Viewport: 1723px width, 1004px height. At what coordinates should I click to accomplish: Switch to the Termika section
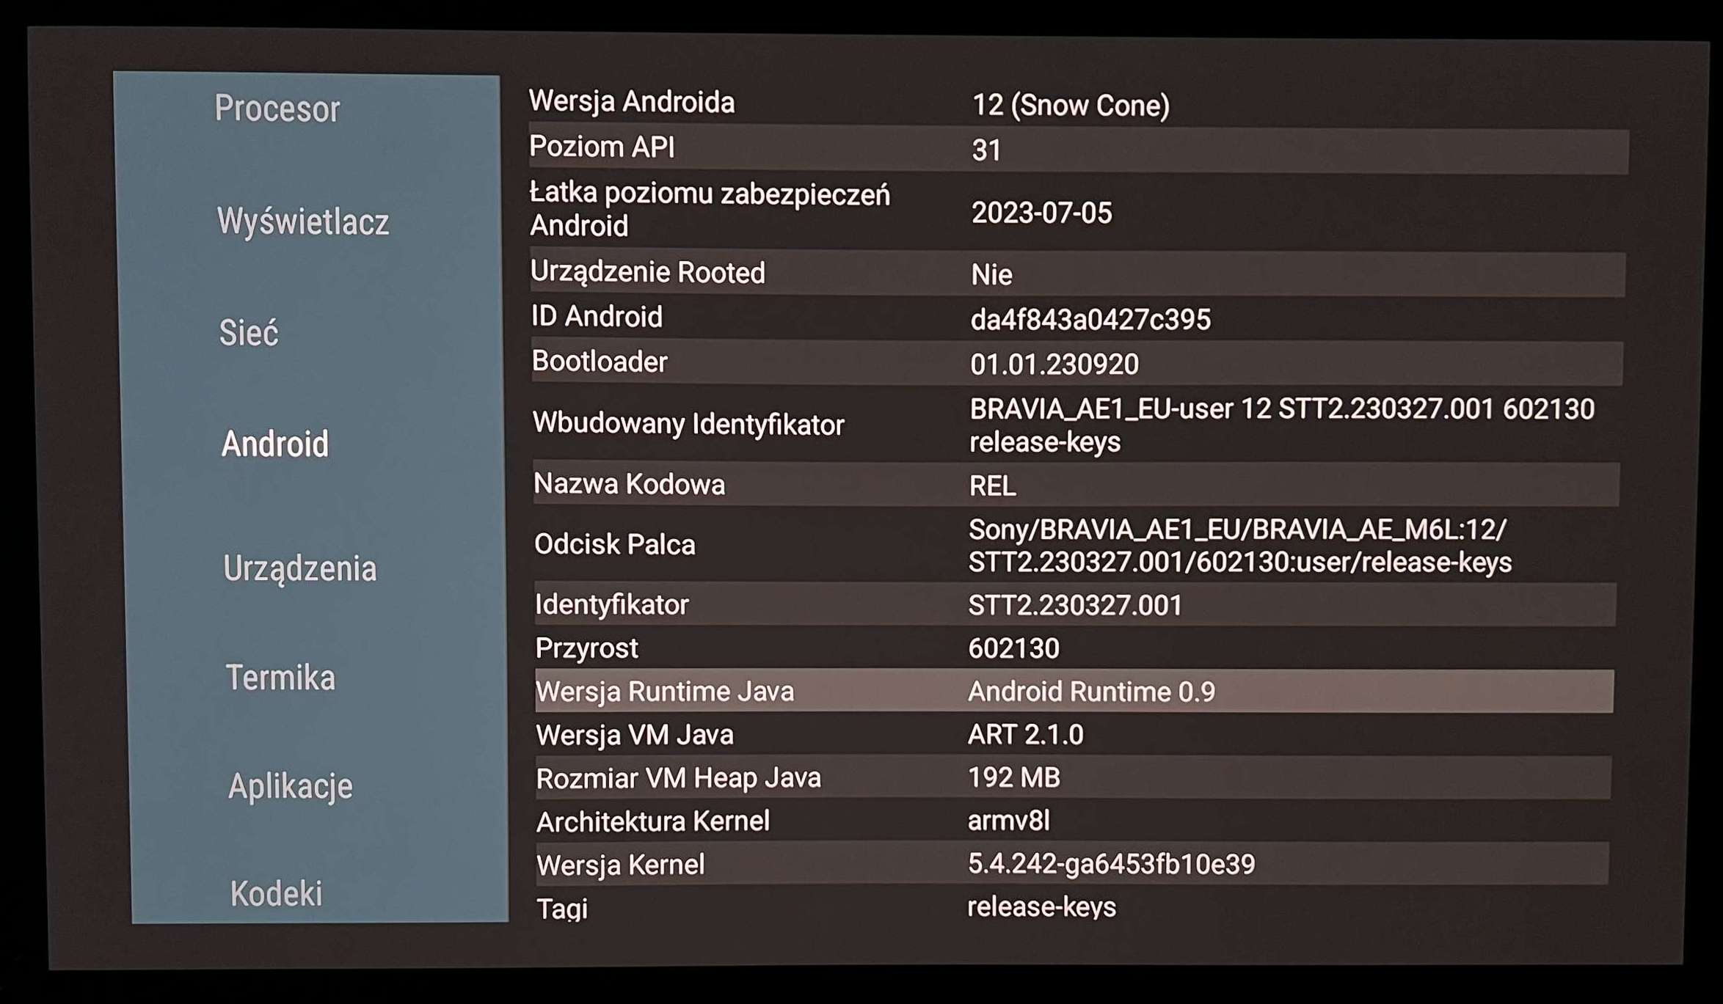(280, 677)
